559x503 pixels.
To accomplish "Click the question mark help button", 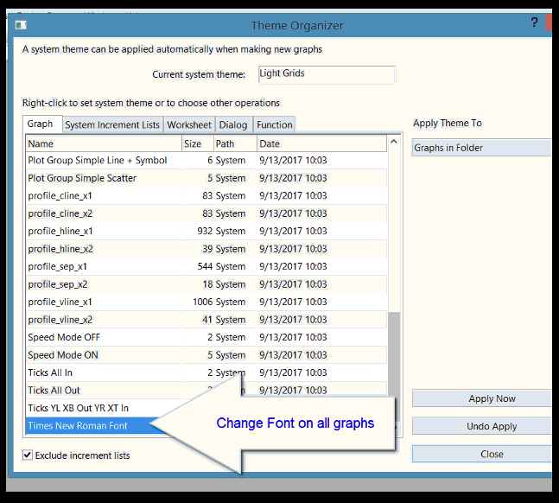I will click(534, 22).
